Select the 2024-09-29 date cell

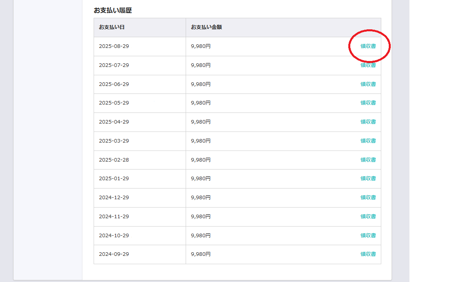click(x=114, y=254)
